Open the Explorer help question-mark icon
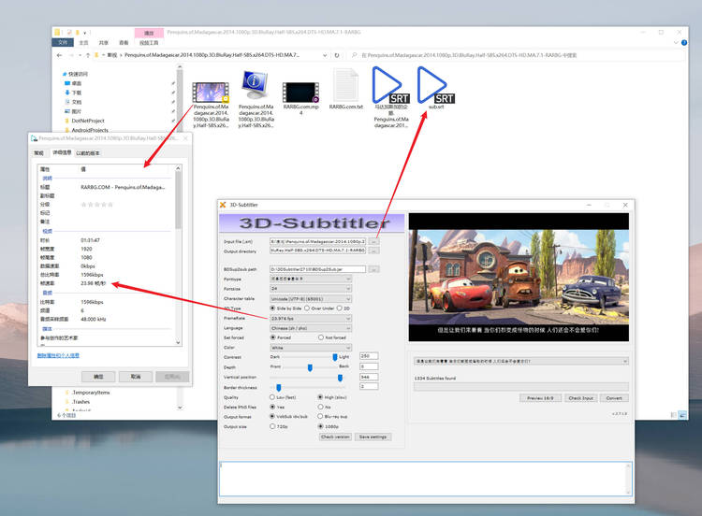702x516 pixels. (x=684, y=42)
